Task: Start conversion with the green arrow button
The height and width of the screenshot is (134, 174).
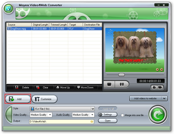Action: coord(158,115)
